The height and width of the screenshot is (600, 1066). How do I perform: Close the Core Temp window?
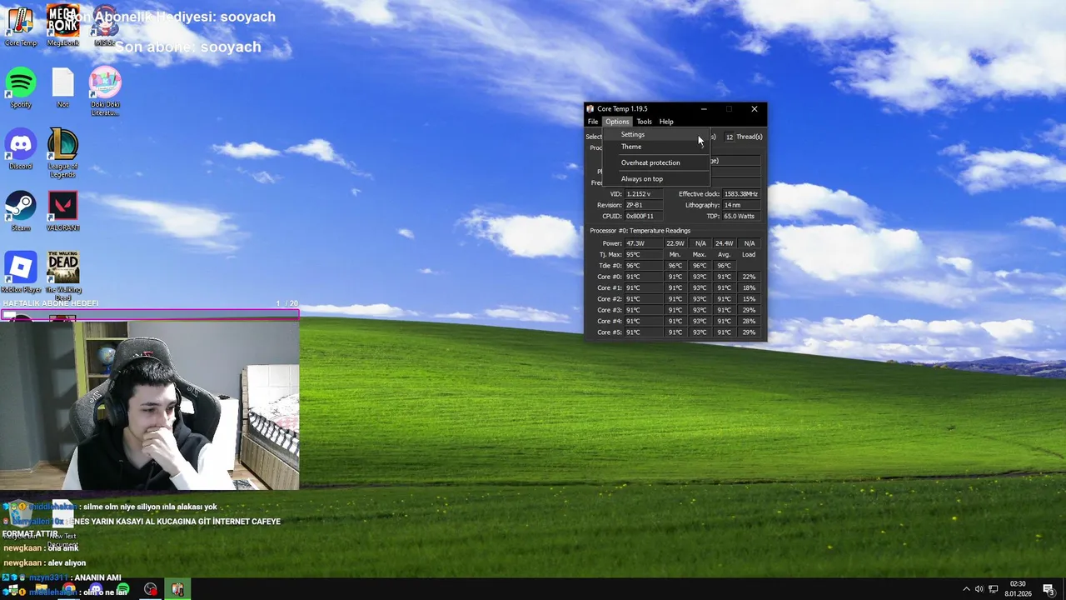click(x=755, y=108)
